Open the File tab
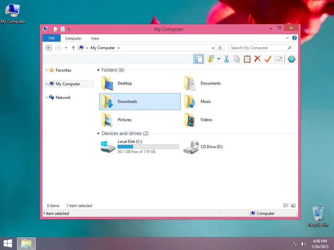 tap(52, 38)
